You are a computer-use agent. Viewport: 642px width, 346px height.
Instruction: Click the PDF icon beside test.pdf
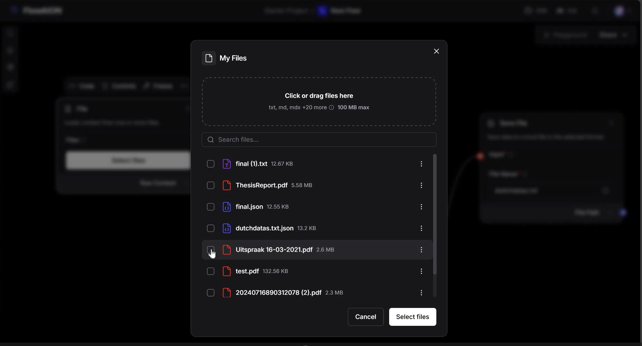coord(227,271)
